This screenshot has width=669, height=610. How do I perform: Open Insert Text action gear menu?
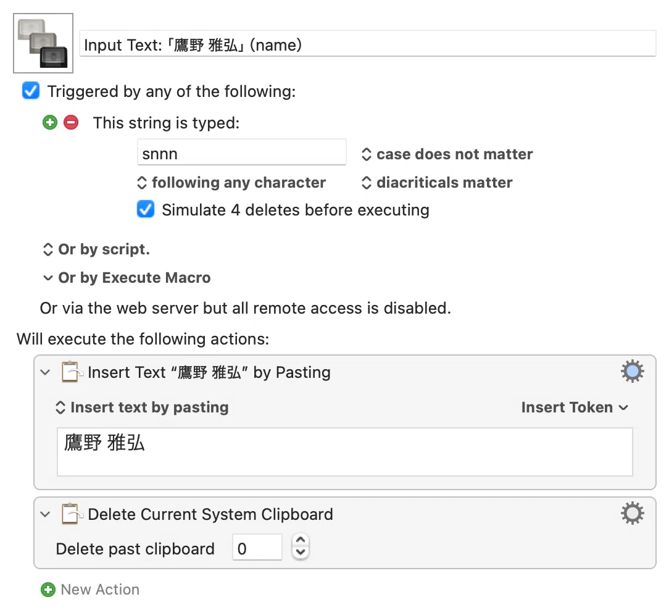click(632, 372)
